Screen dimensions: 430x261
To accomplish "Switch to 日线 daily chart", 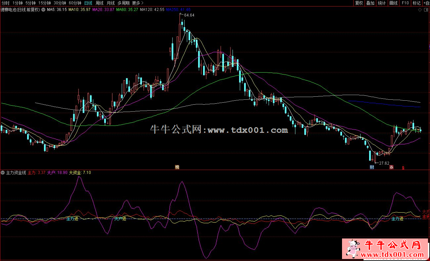I will (88, 3).
